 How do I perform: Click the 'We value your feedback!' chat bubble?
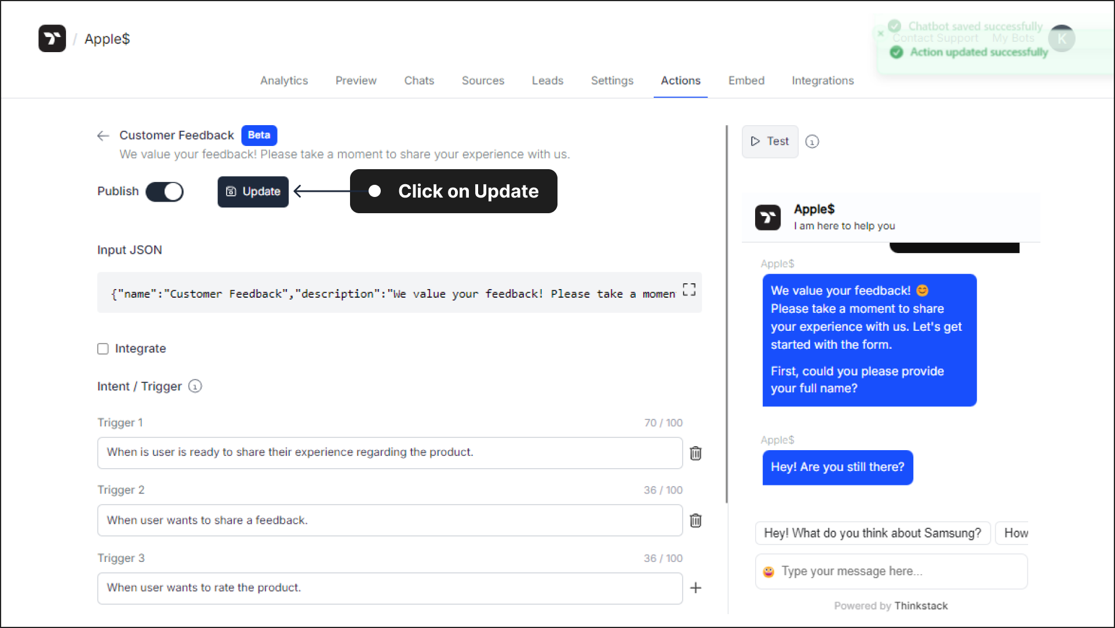pos(869,339)
